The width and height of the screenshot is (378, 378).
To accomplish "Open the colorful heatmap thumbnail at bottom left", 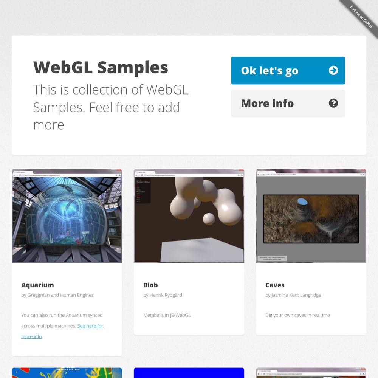I will point(67,373).
